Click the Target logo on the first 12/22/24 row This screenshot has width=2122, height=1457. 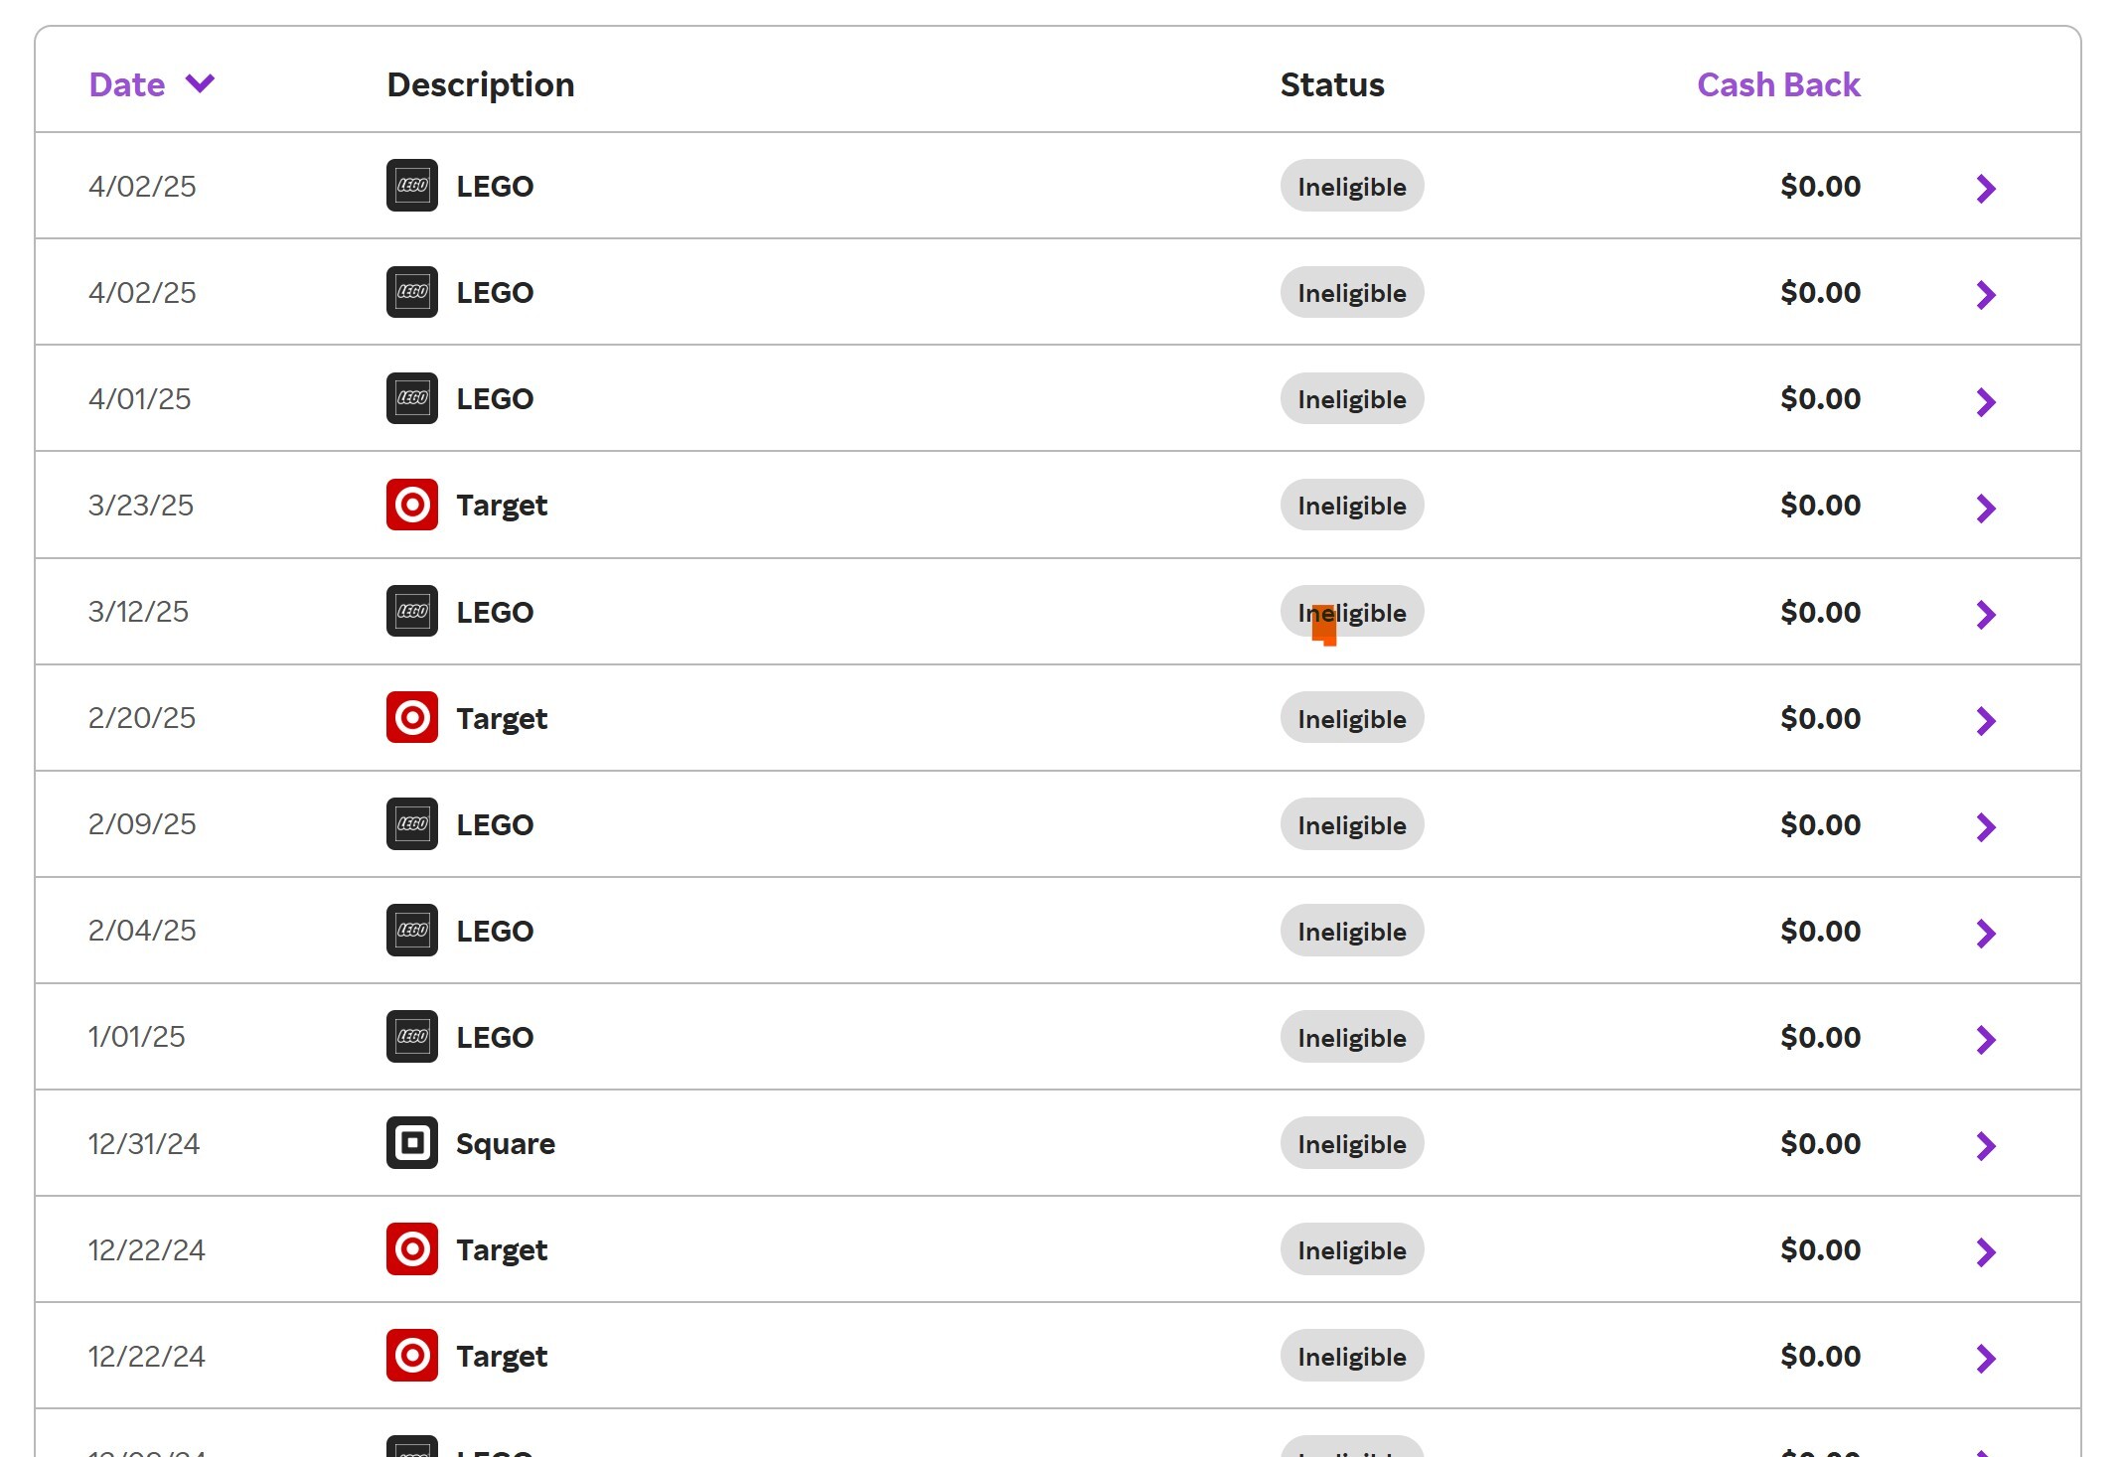[x=411, y=1248]
